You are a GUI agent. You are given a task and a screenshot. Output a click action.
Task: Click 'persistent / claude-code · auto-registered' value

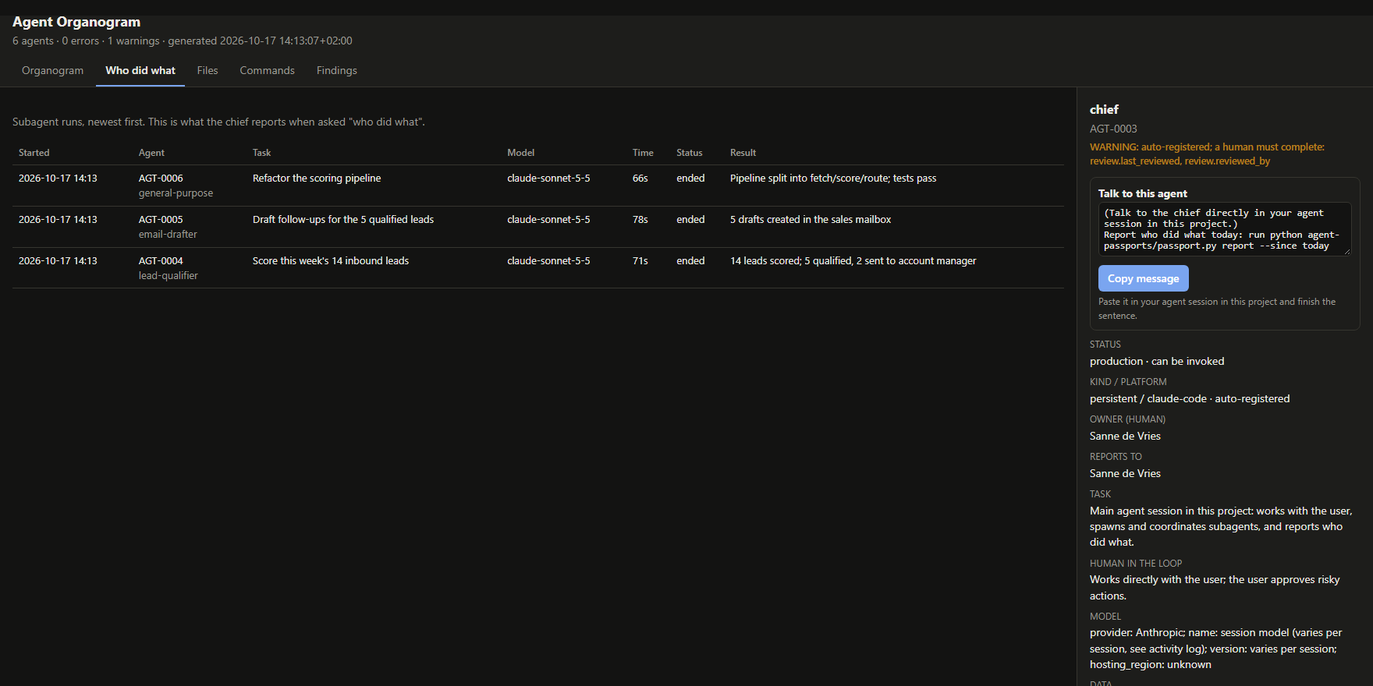pos(1190,399)
